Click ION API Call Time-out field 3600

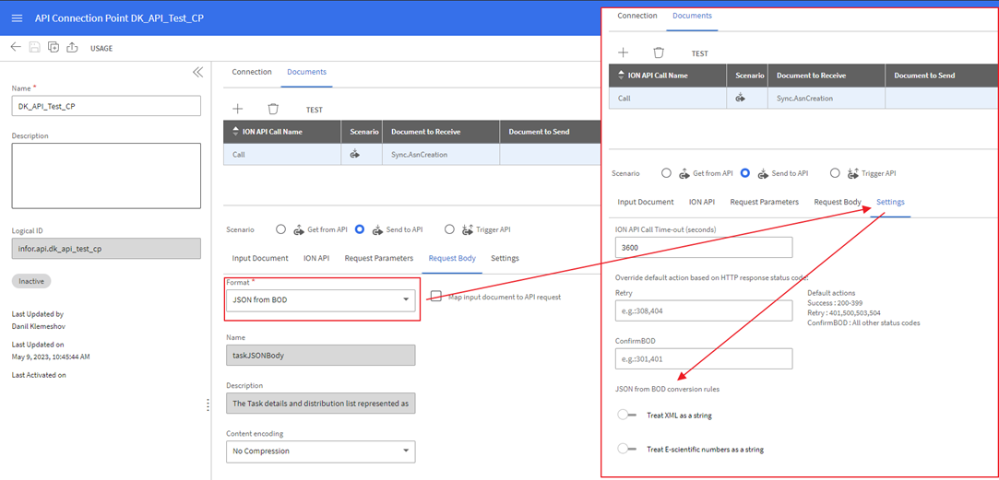[x=704, y=247]
